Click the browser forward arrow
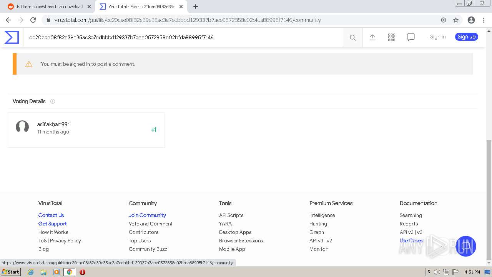The width and height of the screenshot is (492, 277). coord(21,20)
